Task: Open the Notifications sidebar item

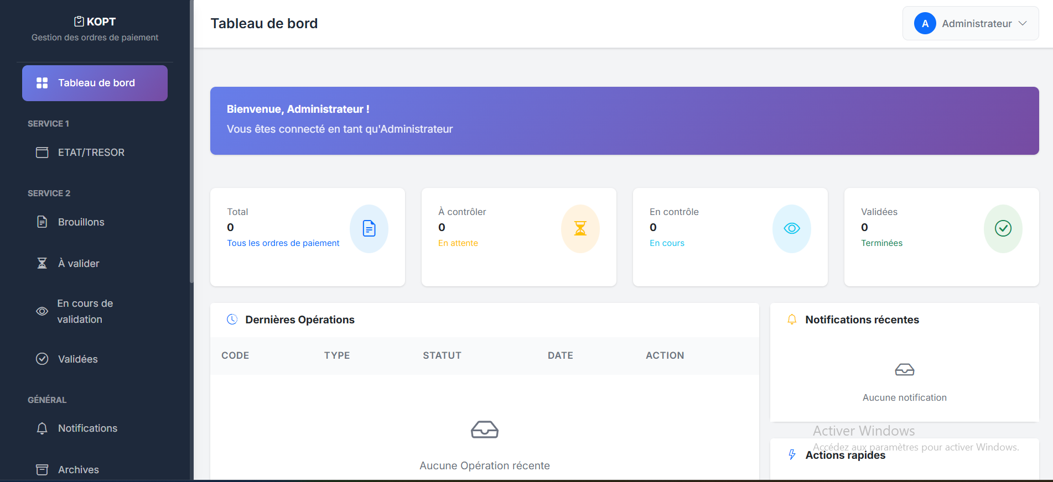Action: point(87,428)
